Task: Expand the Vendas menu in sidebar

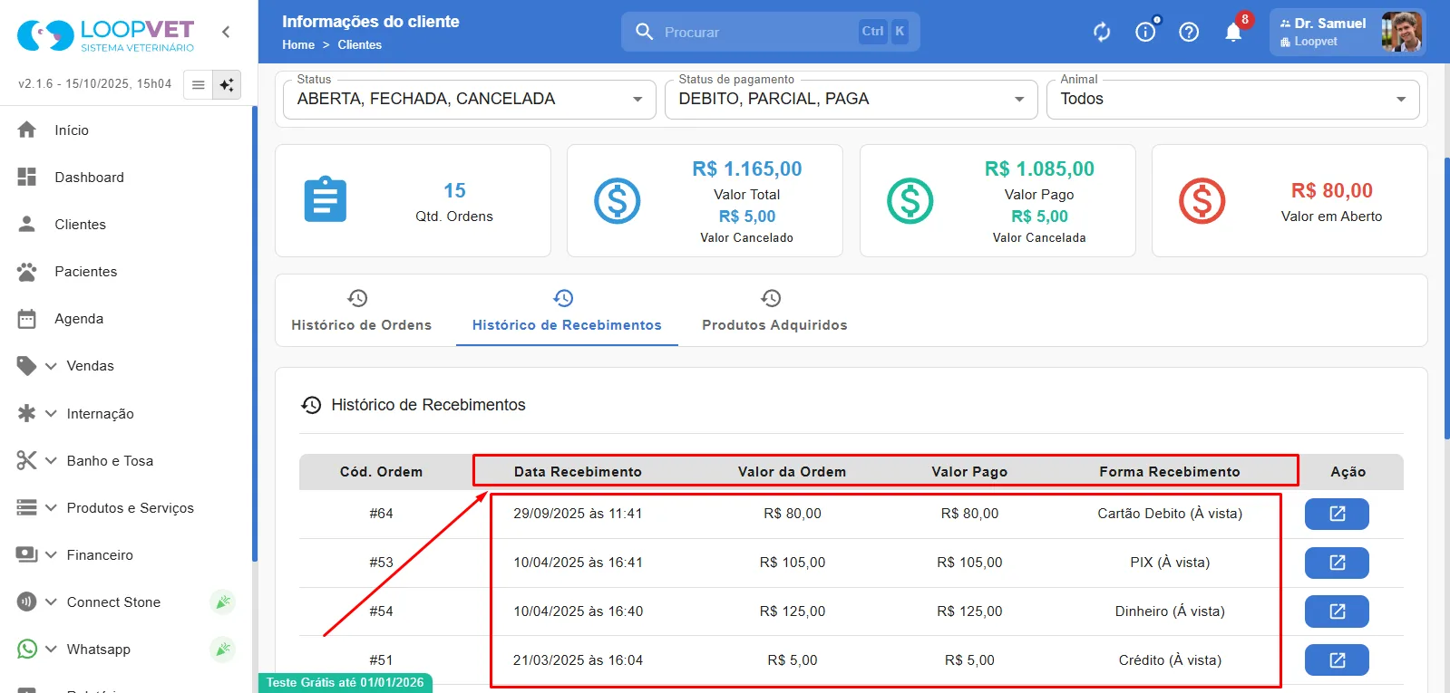Action: [90, 366]
